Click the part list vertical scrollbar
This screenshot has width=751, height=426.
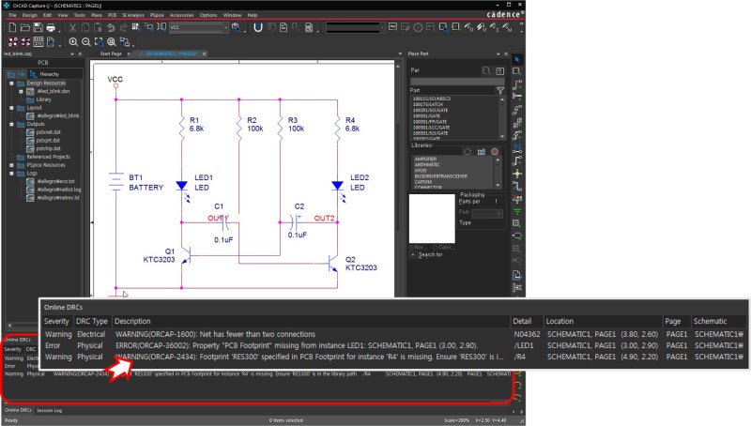(x=502, y=117)
